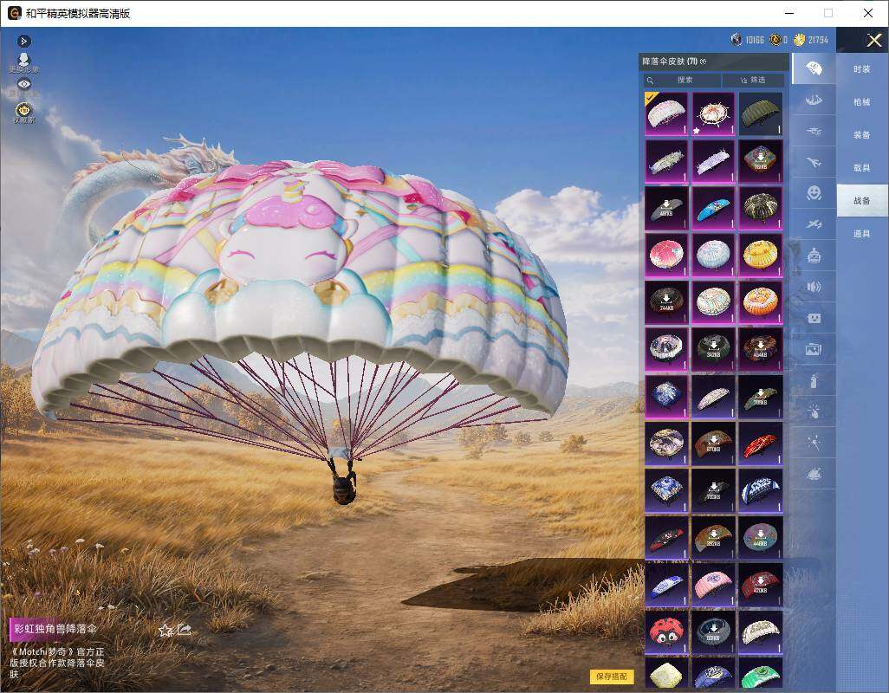Share the parachute skin using share arrow

pos(185,629)
